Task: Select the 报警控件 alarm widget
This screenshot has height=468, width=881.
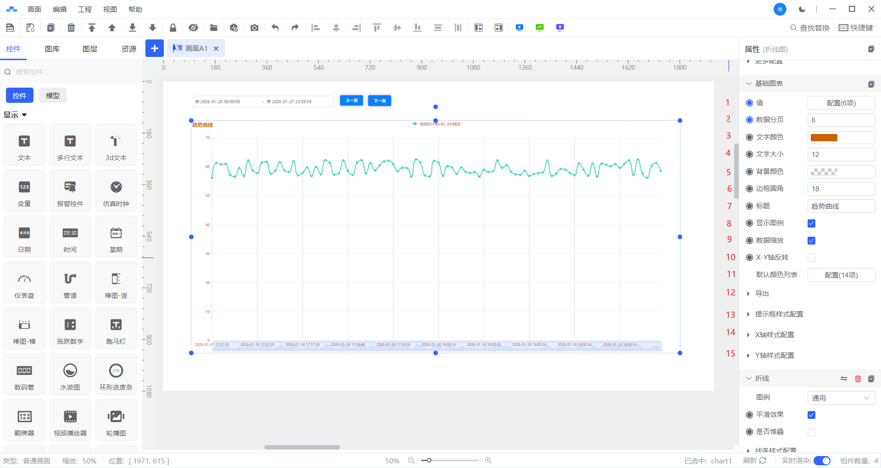Action: 70,191
